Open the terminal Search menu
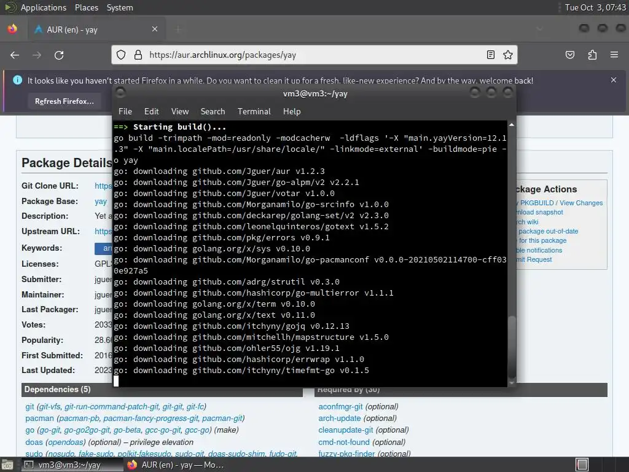 tap(213, 111)
